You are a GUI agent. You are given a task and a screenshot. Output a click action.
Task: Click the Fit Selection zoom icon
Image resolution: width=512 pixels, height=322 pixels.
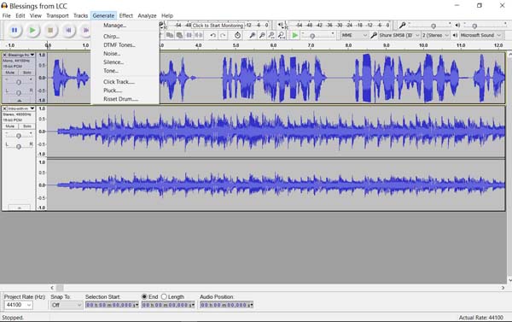(271, 35)
